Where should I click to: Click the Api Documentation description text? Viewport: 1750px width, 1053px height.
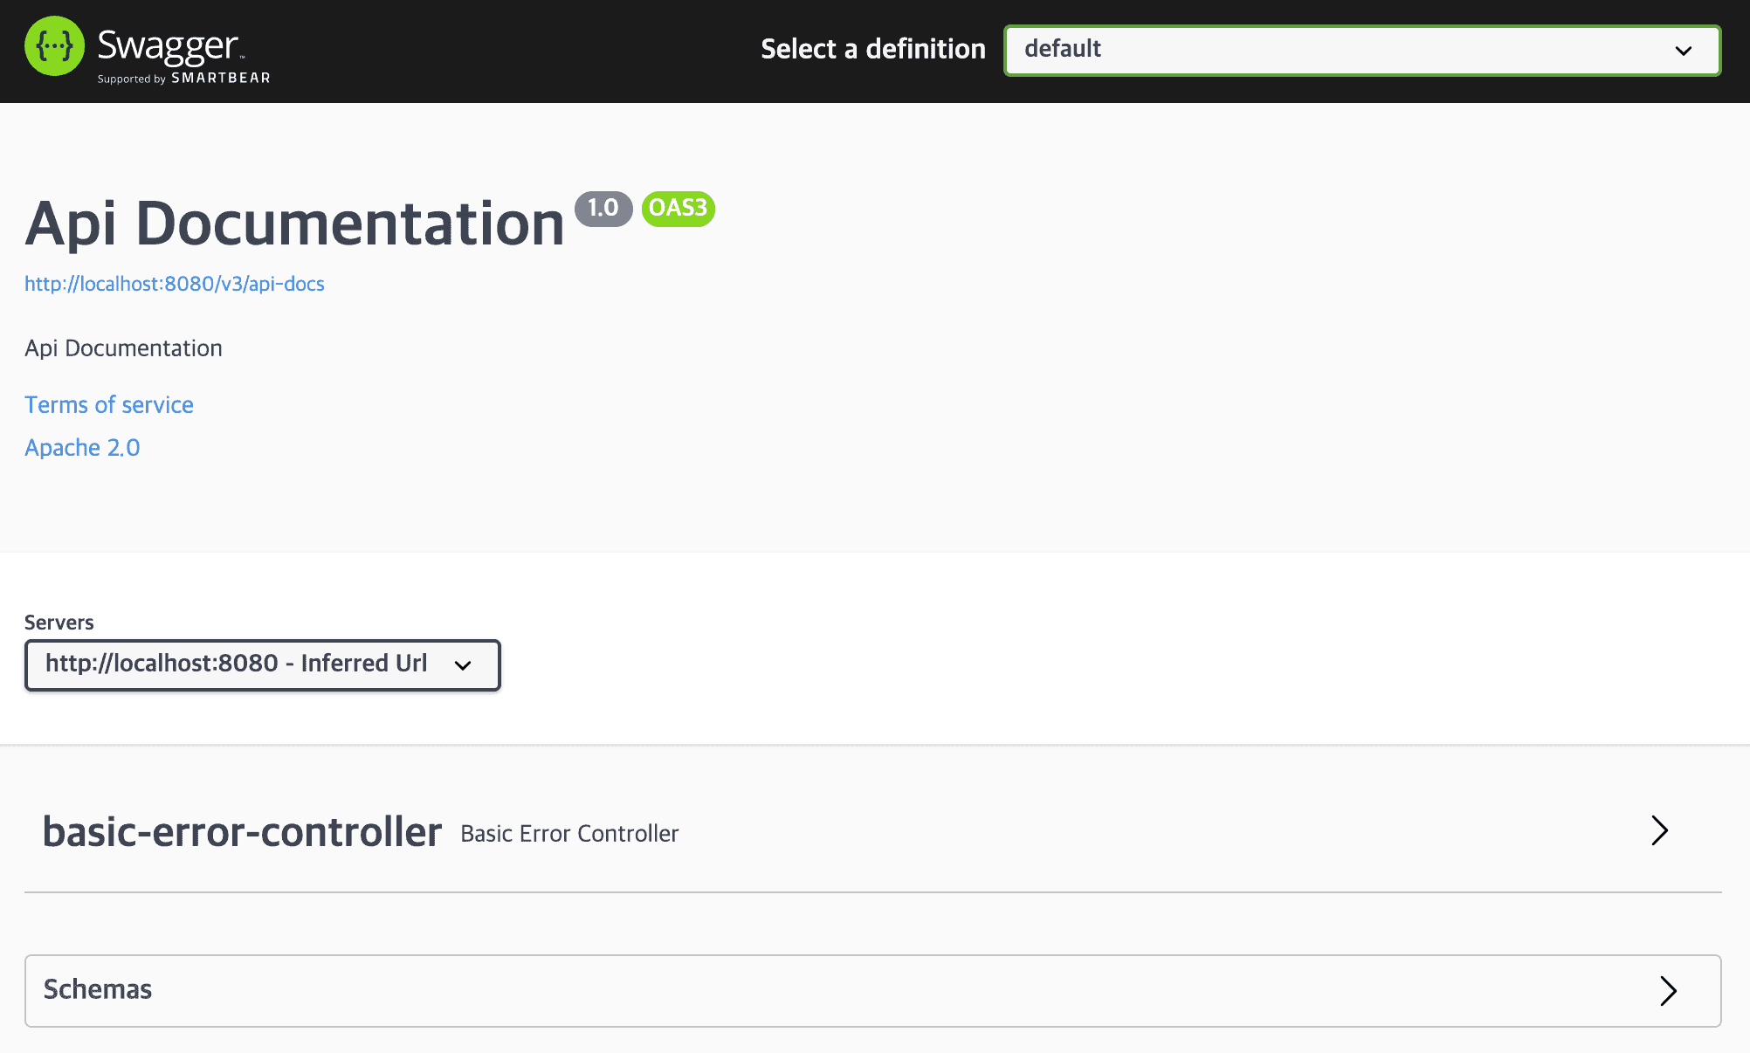[123, 348]
